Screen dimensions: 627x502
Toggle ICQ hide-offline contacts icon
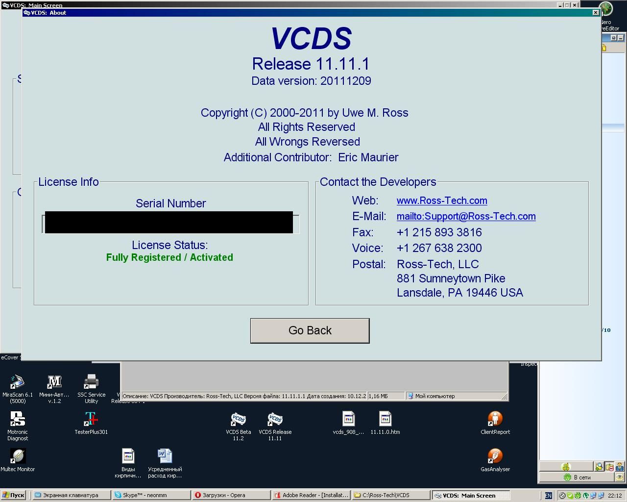click(609, 467)
